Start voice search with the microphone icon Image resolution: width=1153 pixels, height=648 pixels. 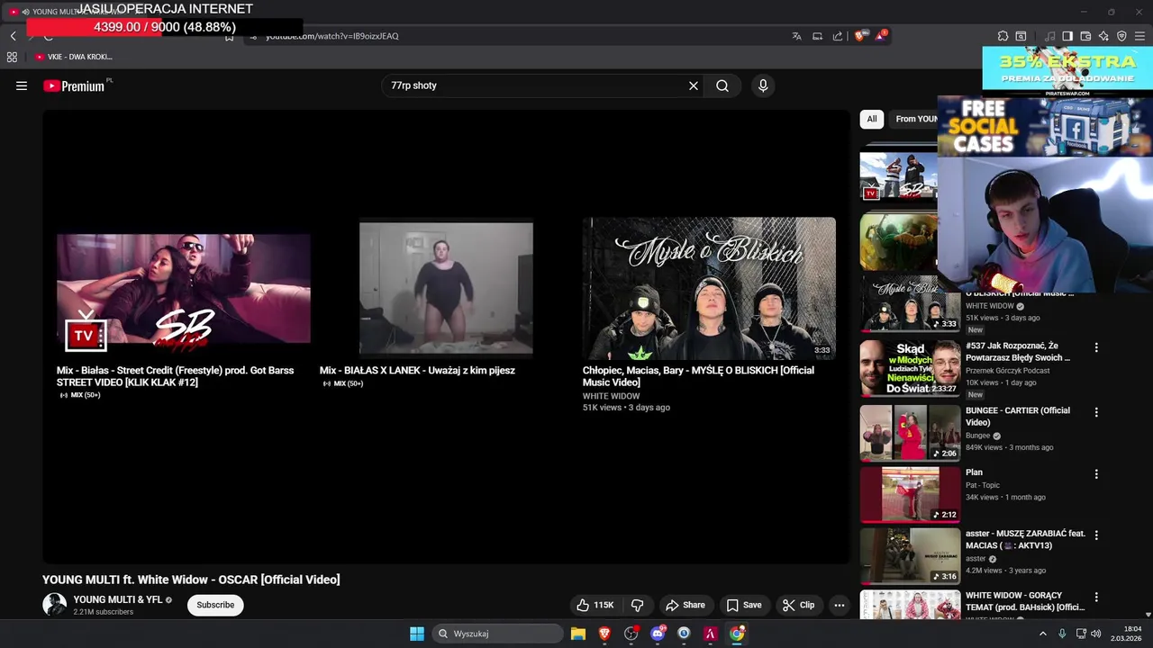click(763, 85)
